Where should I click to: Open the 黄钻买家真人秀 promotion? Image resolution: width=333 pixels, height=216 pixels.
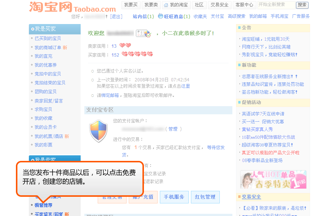pyautogui.click(x=257, y=129)
